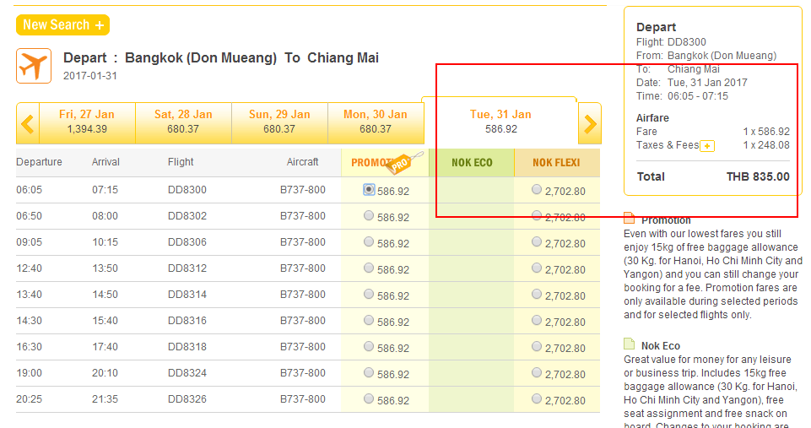Click flight number DD8306
The height and width of the screenshot is (428, 811).
click(187, 242)
